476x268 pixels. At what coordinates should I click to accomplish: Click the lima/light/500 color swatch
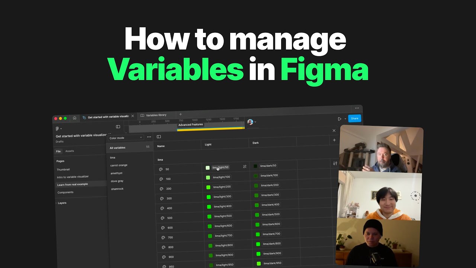209,216
